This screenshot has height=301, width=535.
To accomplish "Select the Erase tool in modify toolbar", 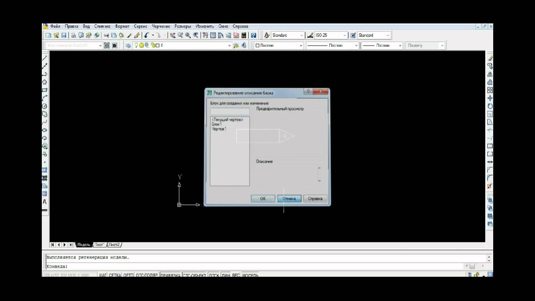I will [490, 59].
